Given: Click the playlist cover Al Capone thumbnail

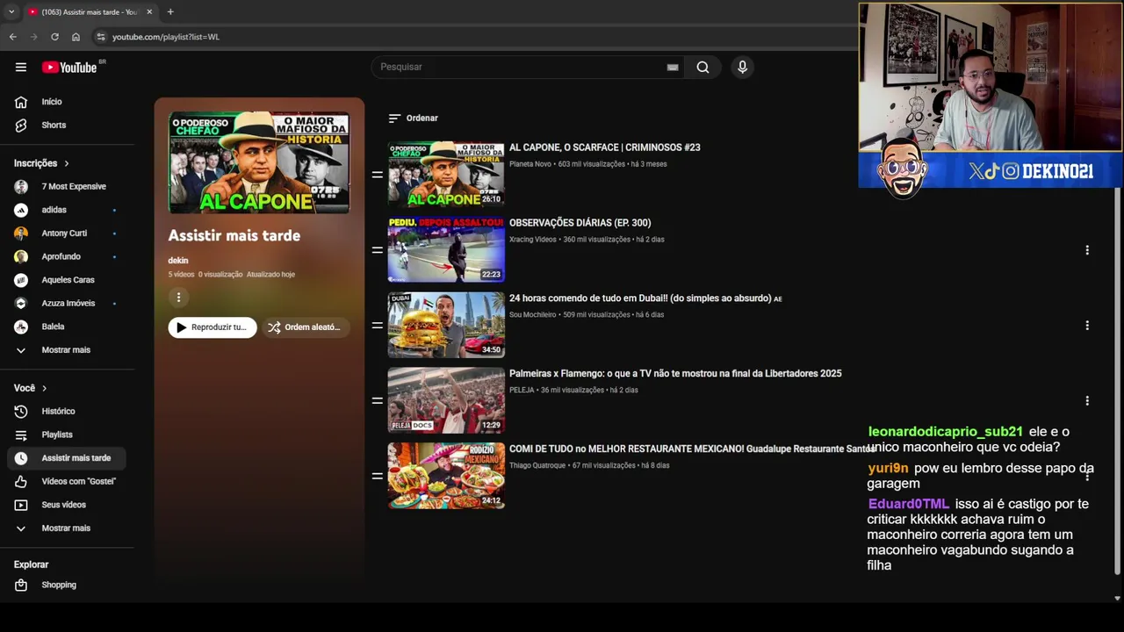Looking at the screenshot, I should (x=259, y=162).
